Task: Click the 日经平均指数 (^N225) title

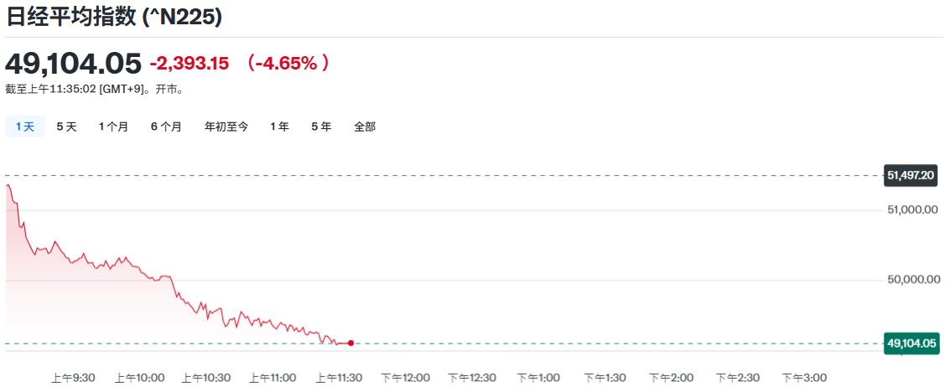Action: 114,17
